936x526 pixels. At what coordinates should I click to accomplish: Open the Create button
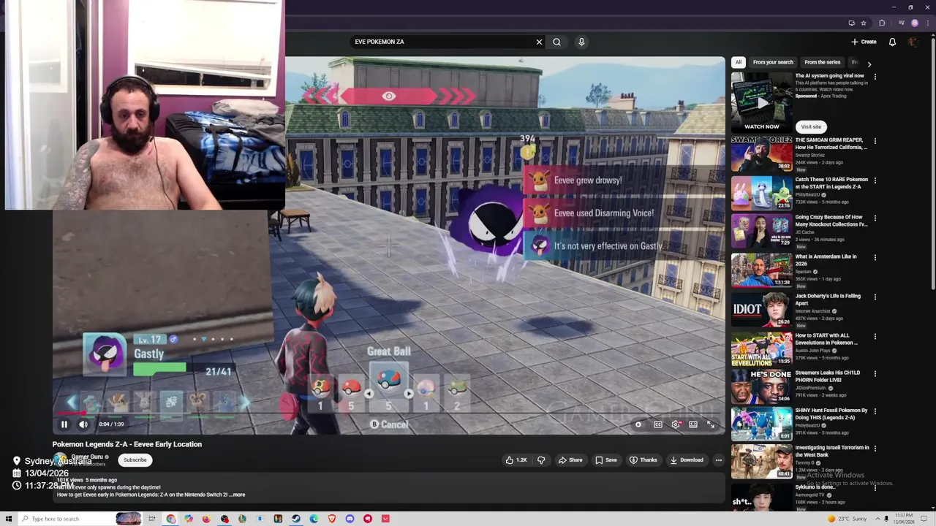click(864, 42)
